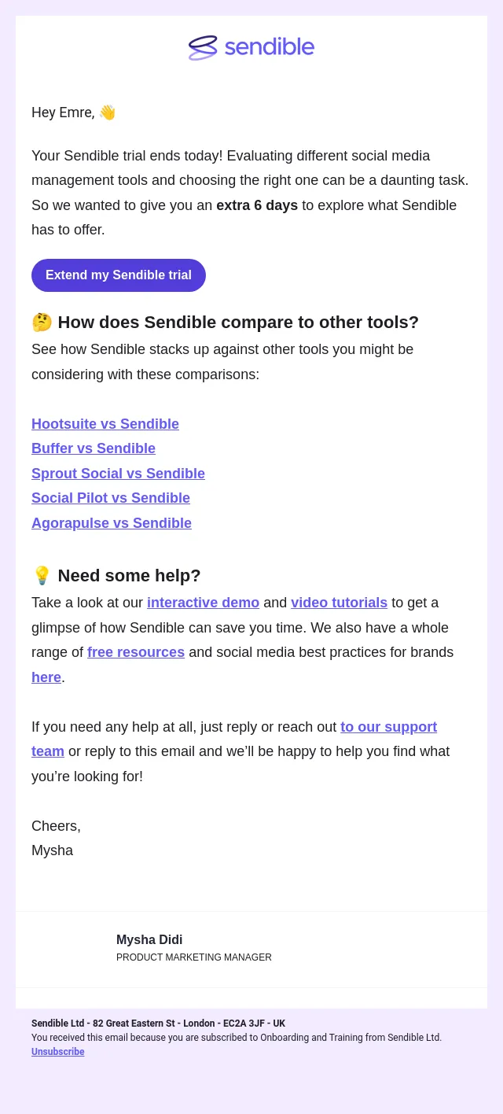Click the Sendible logo at top
This screenshot has height=1114, width=503.
point(251,47)
